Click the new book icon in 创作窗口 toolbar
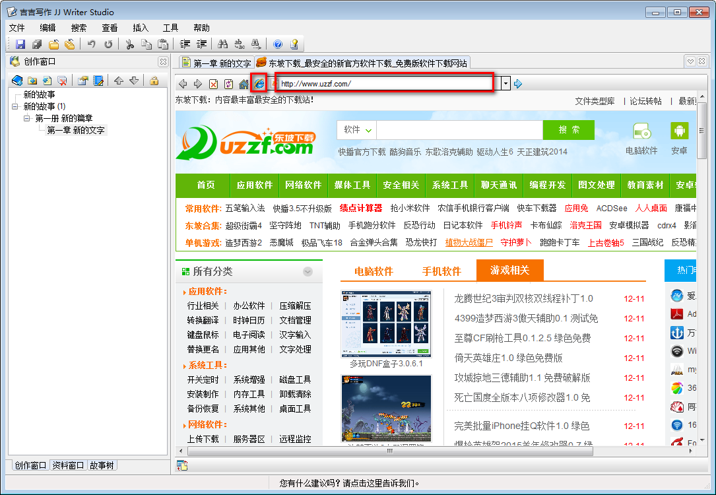The image size is (716, 495). pos(17,81)
